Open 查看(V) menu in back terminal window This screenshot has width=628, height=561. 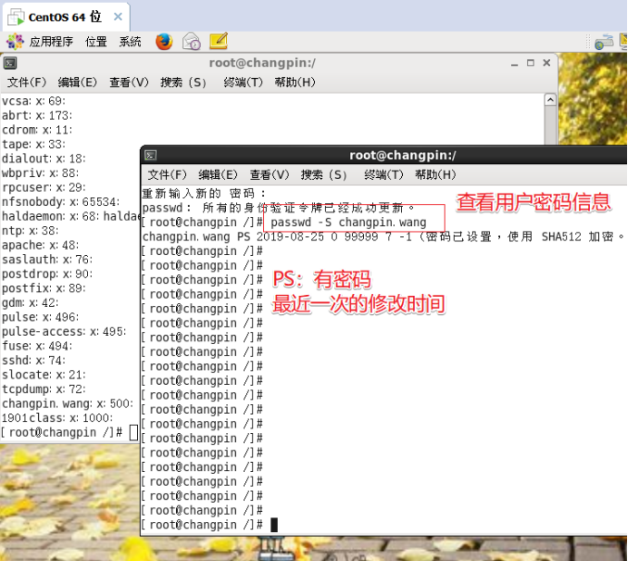click(x=129, y=82)
